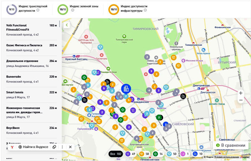Click the Фонвизинская metro station label

(x=223, y=27)
